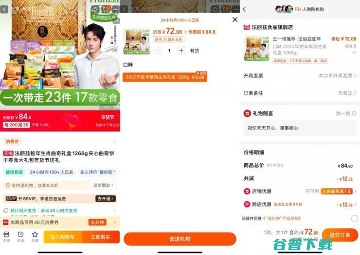Expand the 跨店优惠 discount details

coord(300,204)
